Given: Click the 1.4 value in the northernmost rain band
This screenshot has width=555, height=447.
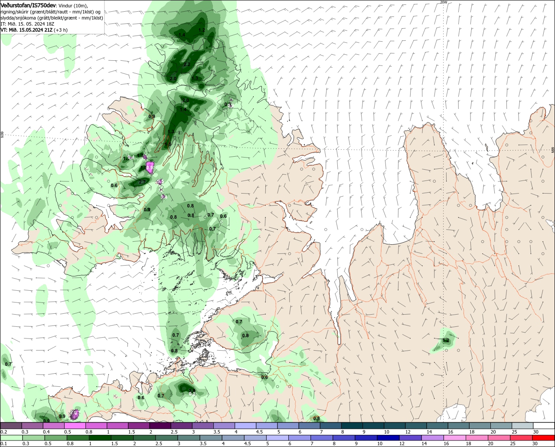Looking at the screenshot, I should (x=182, y=35).
